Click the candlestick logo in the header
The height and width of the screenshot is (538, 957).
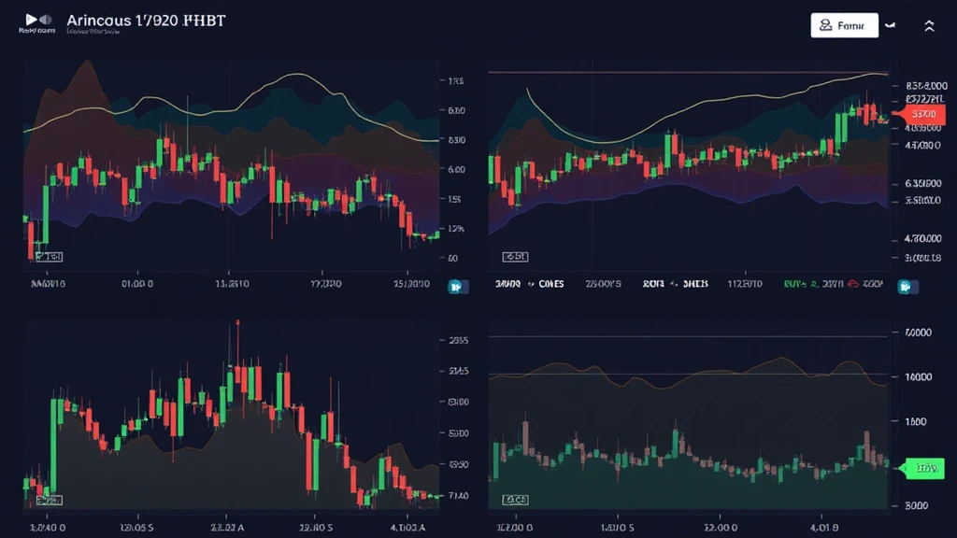click(31, 20)
